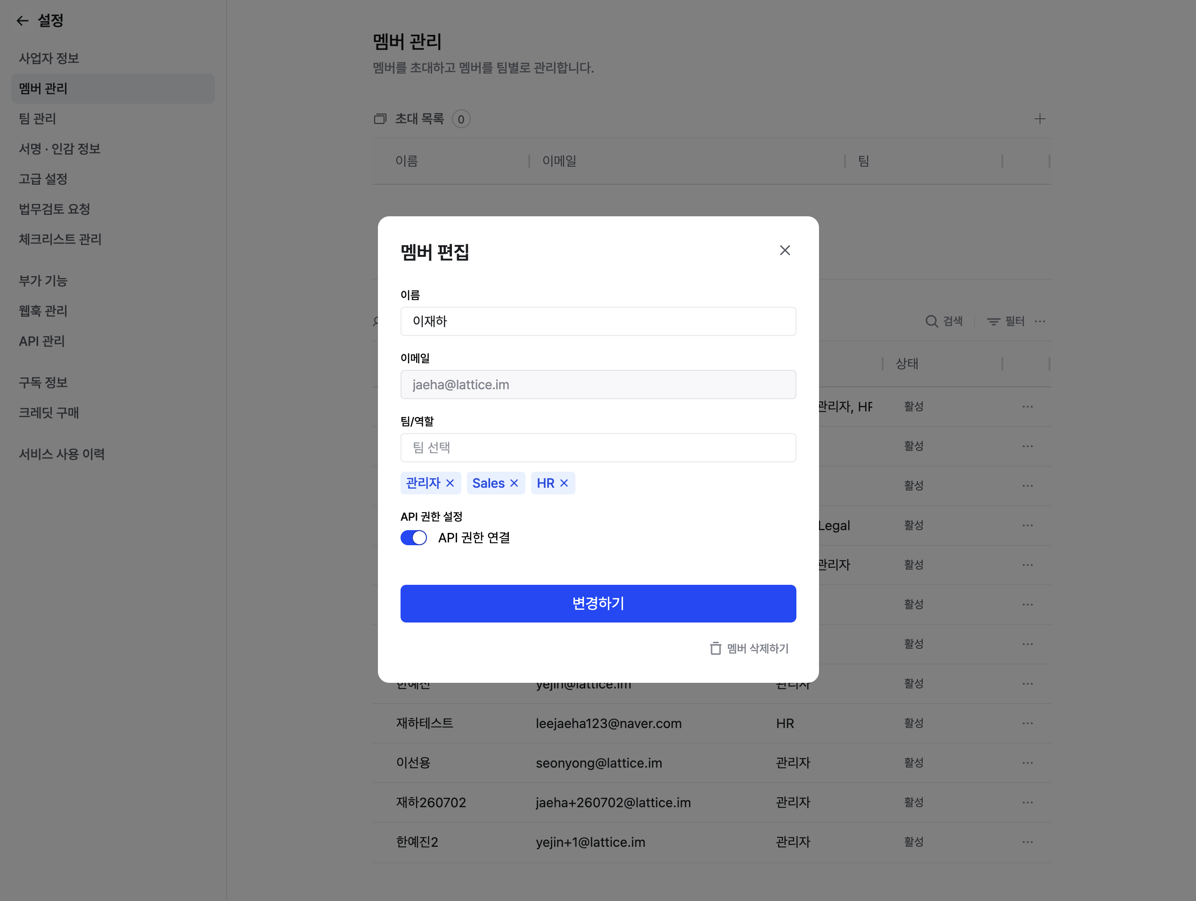
Task: Open 크레딧 구매 in sidebar
Action: click(49, 413)
